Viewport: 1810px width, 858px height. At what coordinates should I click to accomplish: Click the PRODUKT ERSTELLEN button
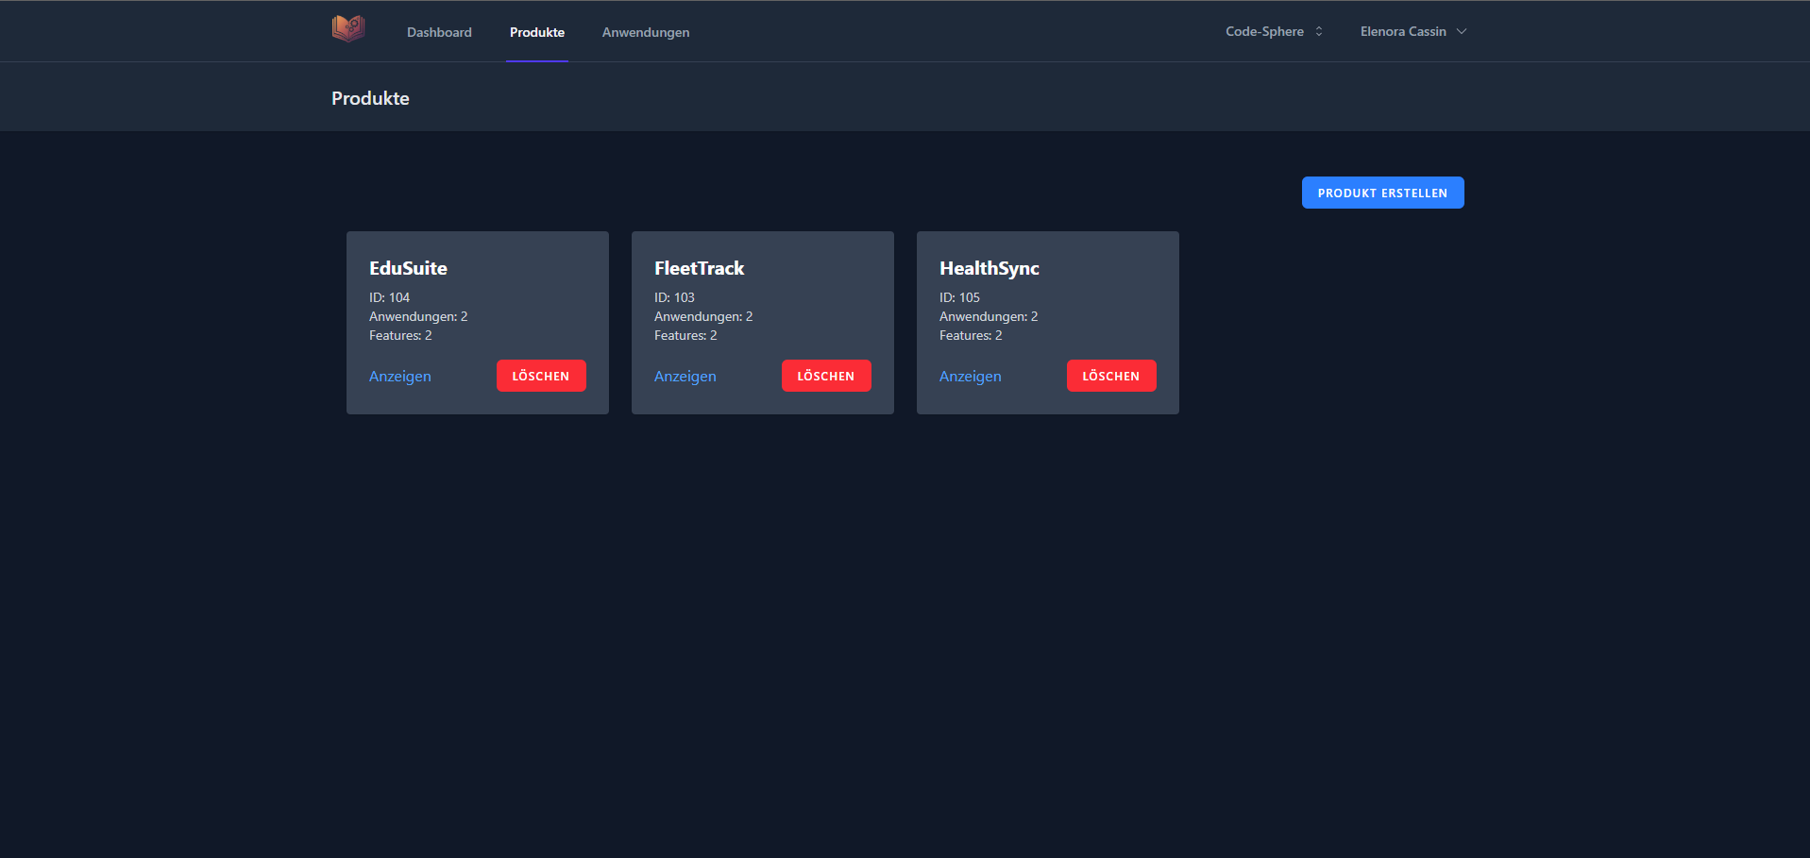tap(1382, 192)
